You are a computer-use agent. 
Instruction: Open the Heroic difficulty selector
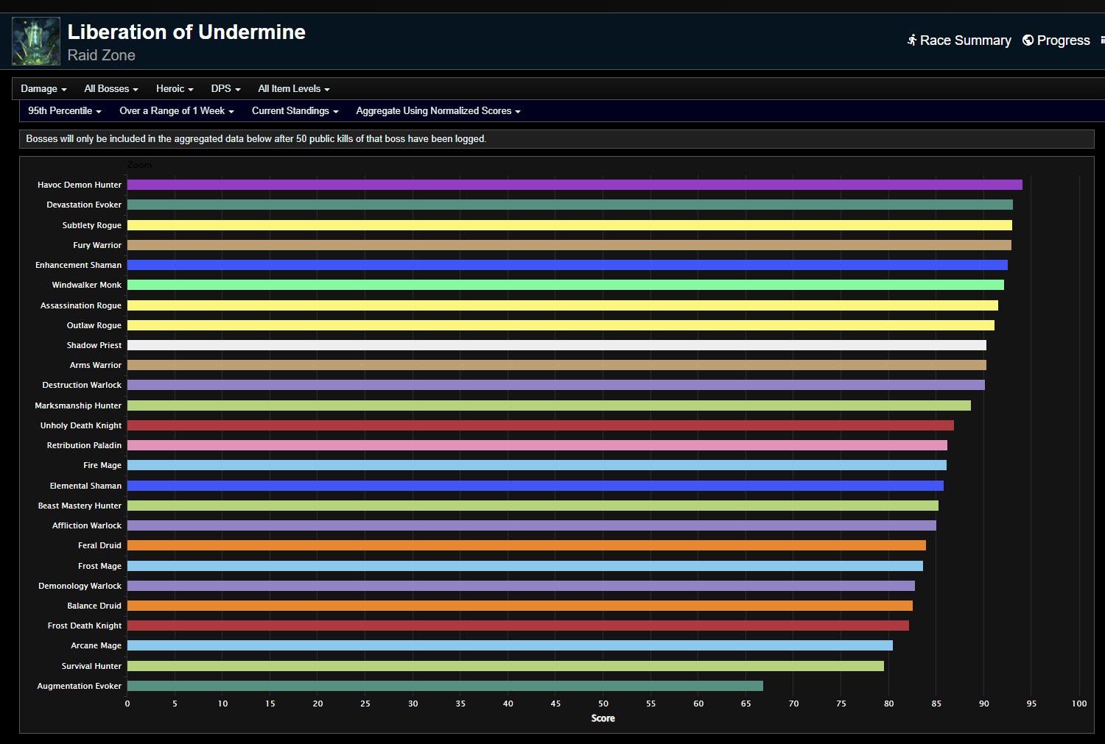(x=174, y=88)
